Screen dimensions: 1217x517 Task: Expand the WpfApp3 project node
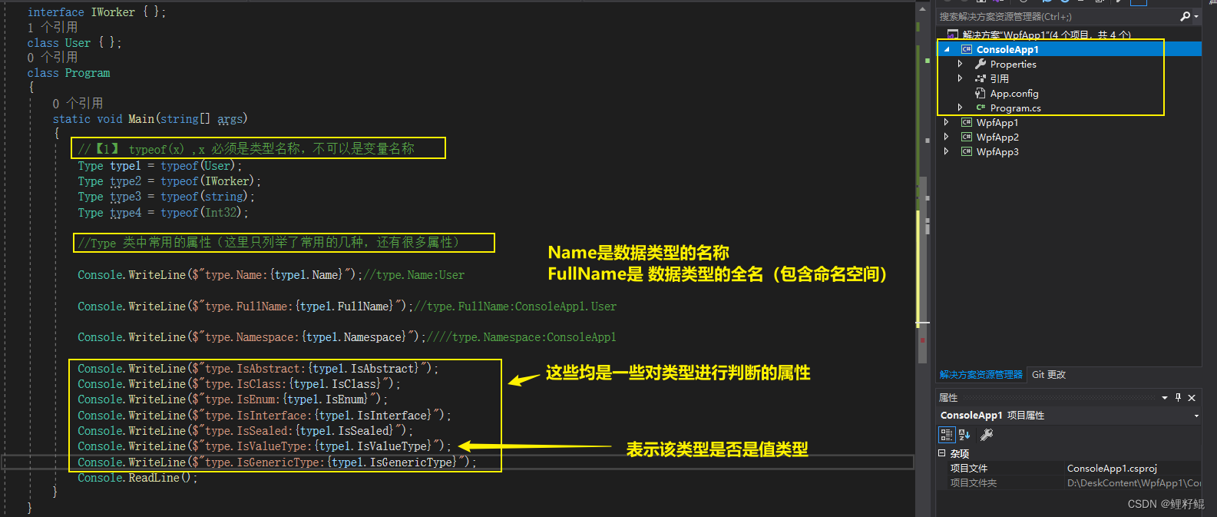click(x=946, y=151)
